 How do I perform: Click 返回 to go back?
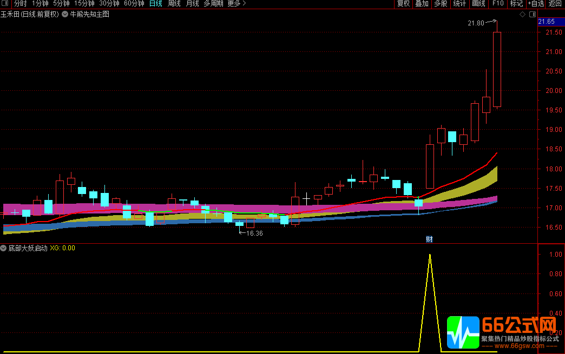pos(555,4)
